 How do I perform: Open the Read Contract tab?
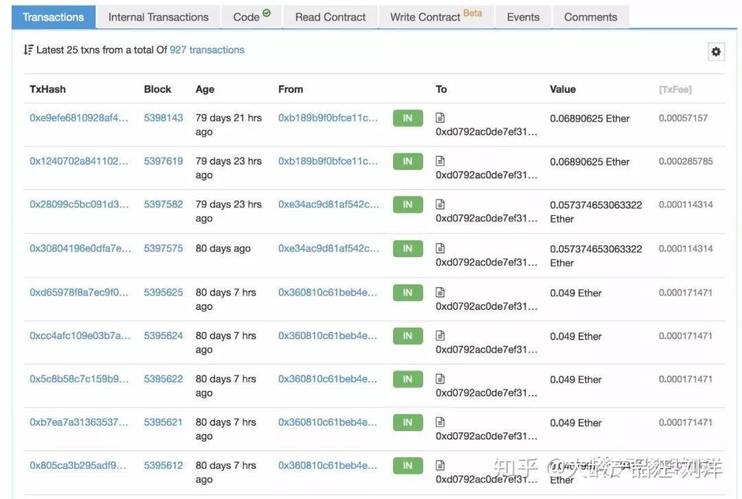(330, 17)
